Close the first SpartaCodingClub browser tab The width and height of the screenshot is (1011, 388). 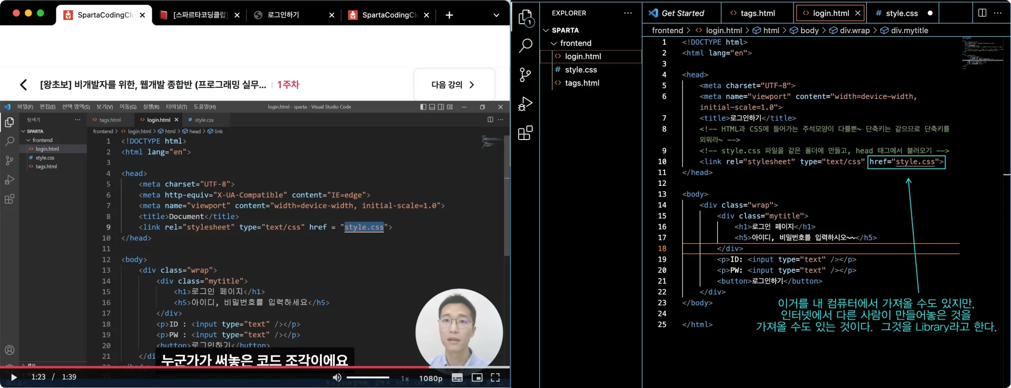pyautogui.click(x=142, y=15)
